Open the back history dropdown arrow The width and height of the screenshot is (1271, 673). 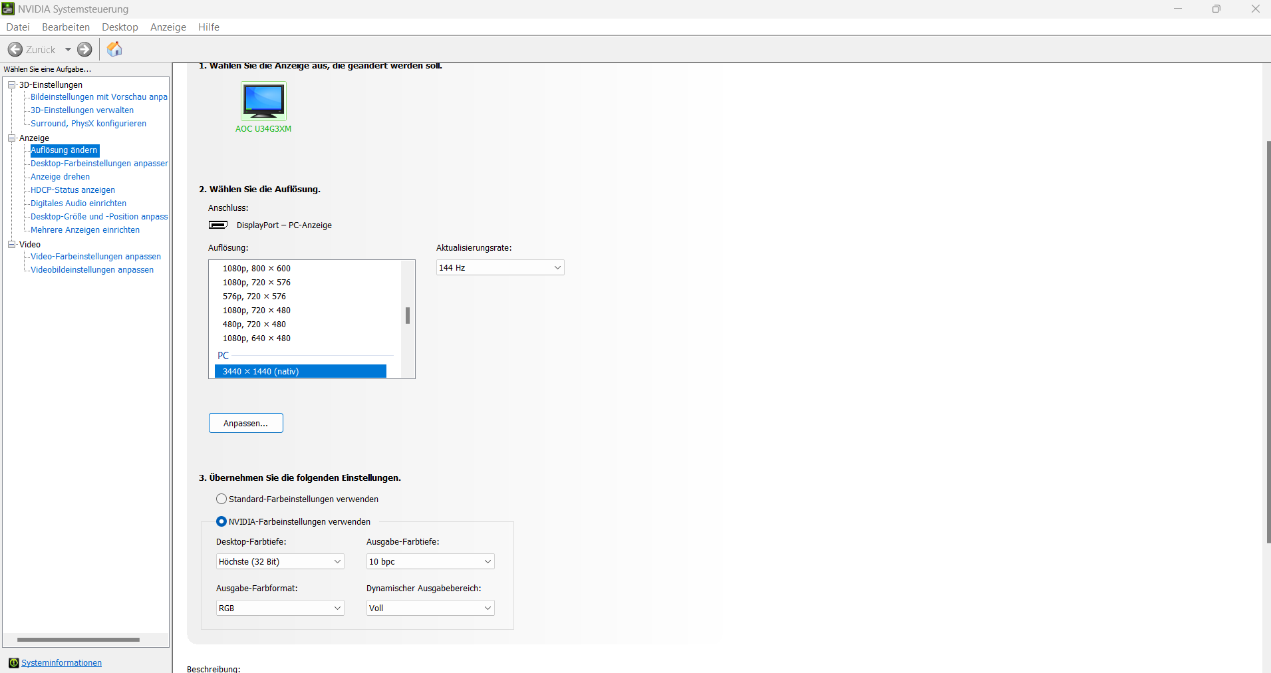[x=68, y=50]
